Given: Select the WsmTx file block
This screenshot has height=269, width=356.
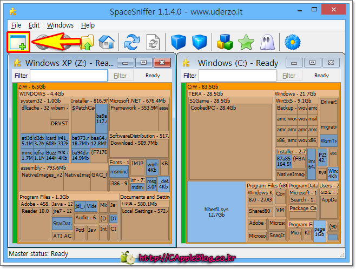Looking at the screenshot, I should pyautogui.click(x=328, y=141).
